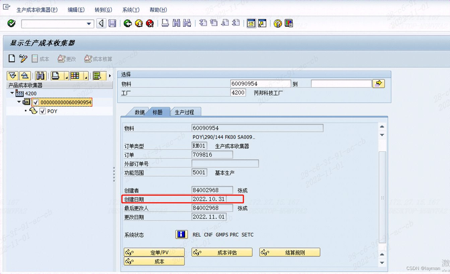
Task: Open the 帮助(H) menu
Action: pos(158,10)
